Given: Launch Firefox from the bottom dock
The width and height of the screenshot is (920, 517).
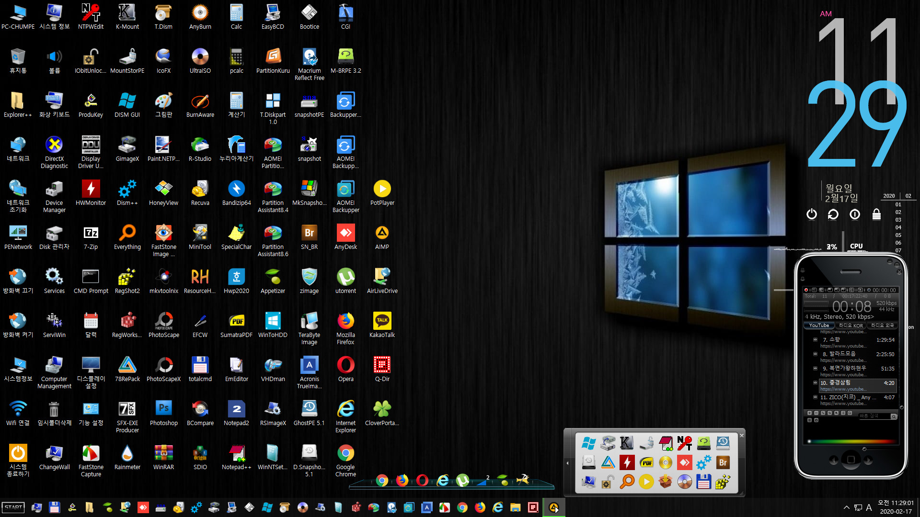Looking at the screenshot, I should pyautogui.click(x=402, y=480).
